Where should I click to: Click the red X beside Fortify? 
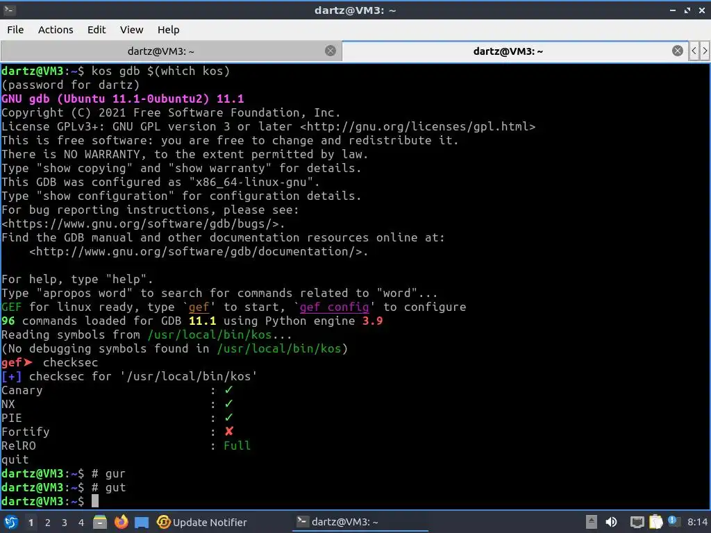[229, 432]
